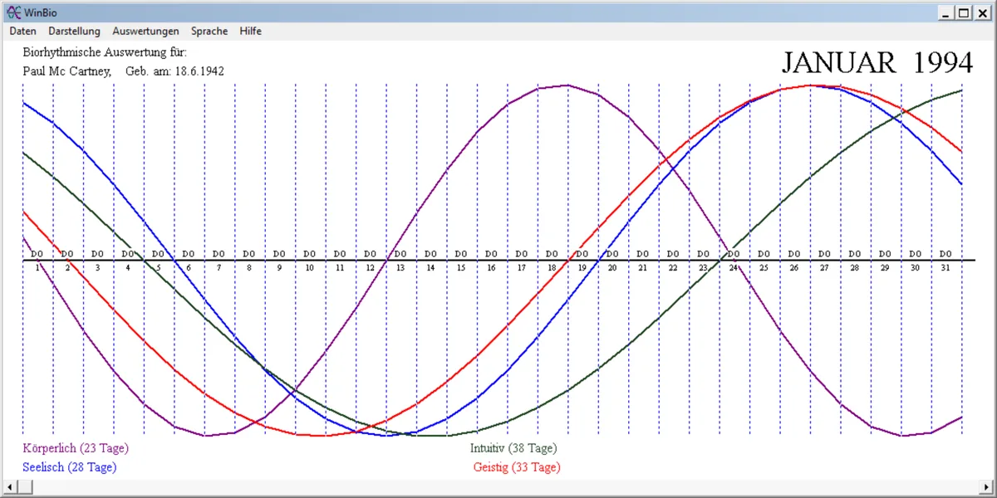Select day 28 on the chart axis

pos(854,268)
